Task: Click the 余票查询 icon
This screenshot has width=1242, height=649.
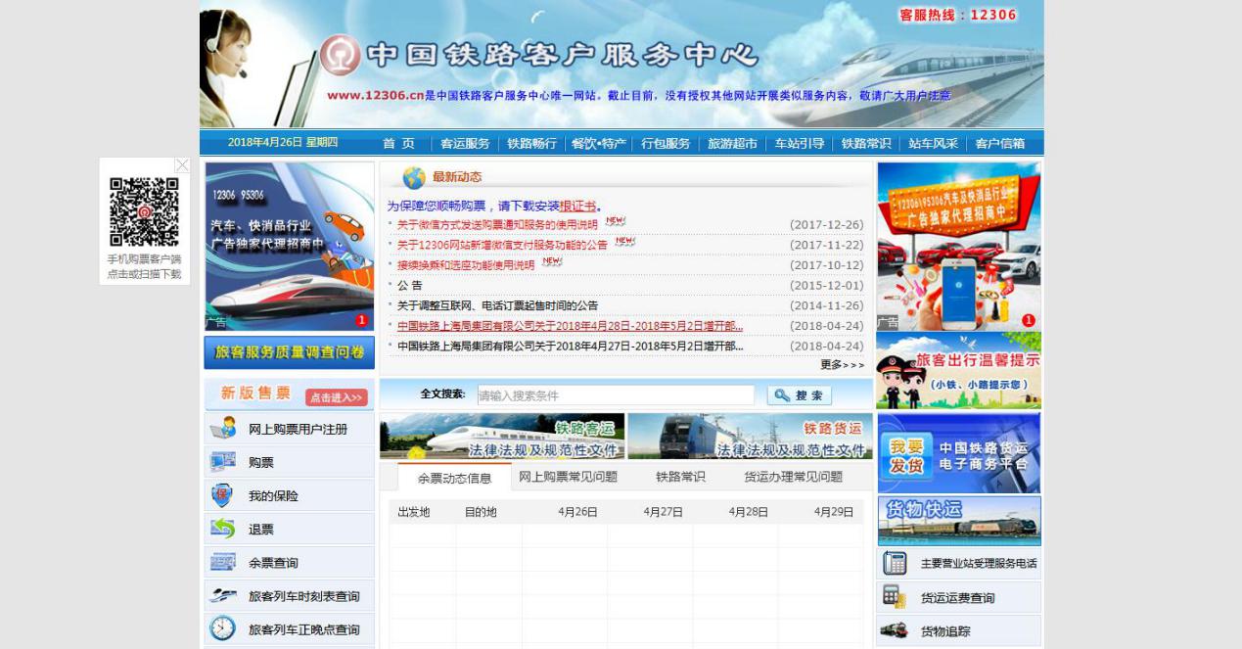Action: (x=223, y=562)
